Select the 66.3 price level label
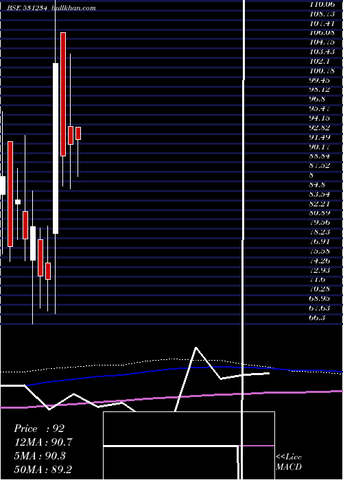This screenshot has height=480, width=343. pyautogui.click(x=317, y=317)
